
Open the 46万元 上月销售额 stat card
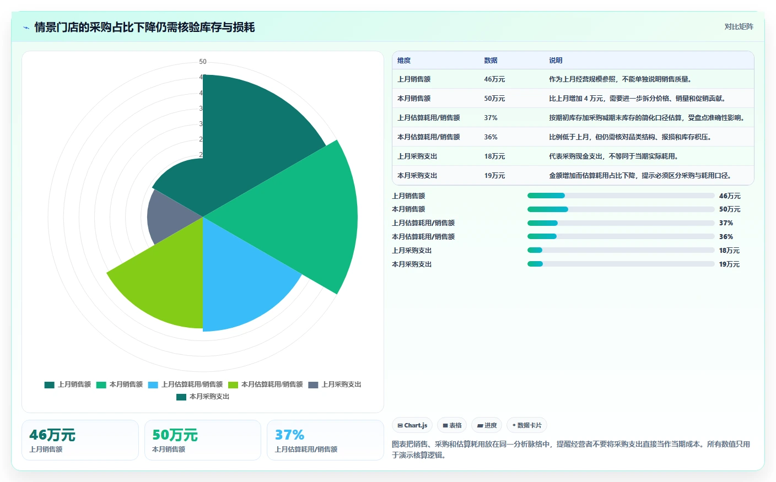tap(80, 440)
